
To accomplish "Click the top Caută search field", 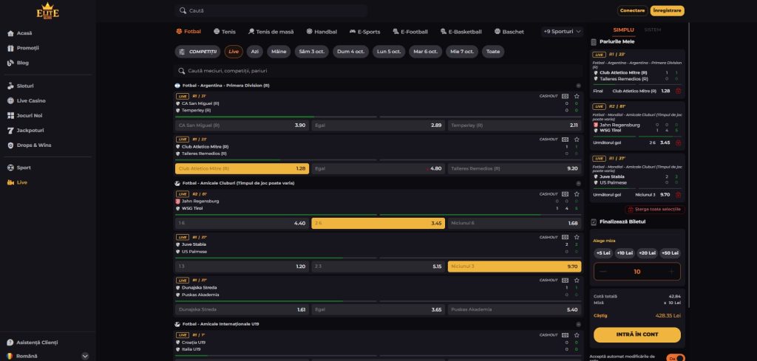I will click(x=271, y=10).
